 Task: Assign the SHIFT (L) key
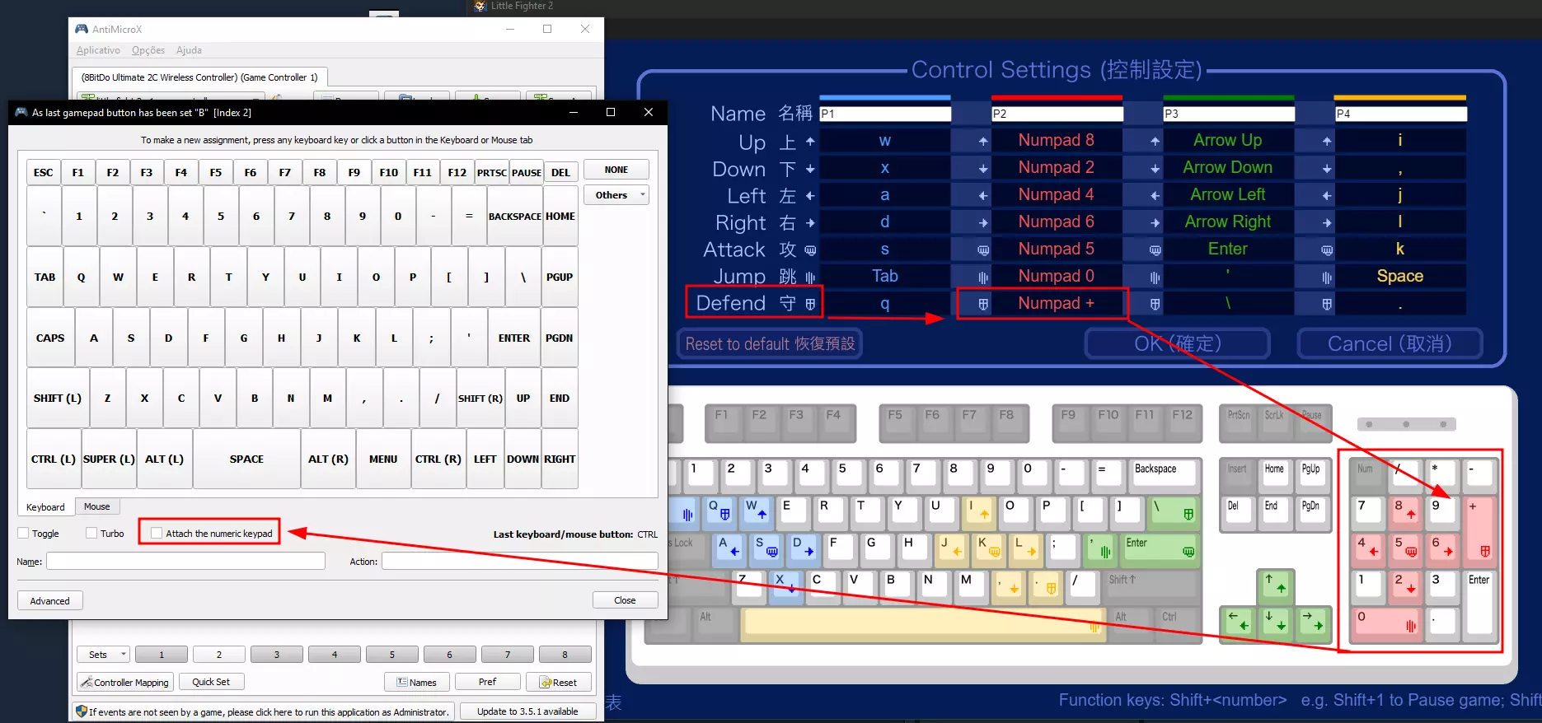(x=58, y=399)
